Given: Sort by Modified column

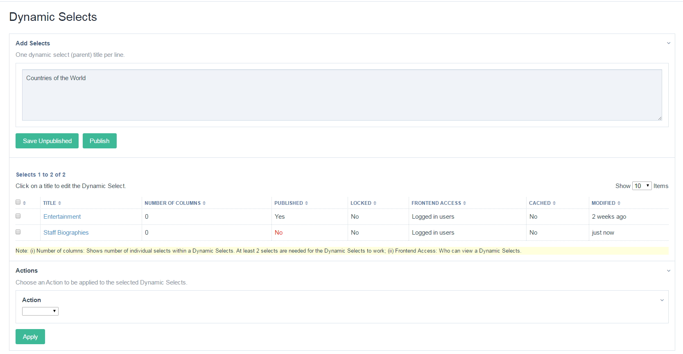Looking at the screenshot, I should click(x=606, y=203).
